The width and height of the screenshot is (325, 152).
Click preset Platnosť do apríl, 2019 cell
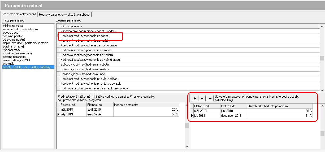tap(100, 109)
